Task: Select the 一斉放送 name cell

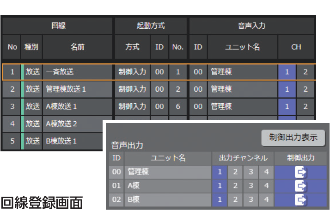Action: (x=78, y=72)
